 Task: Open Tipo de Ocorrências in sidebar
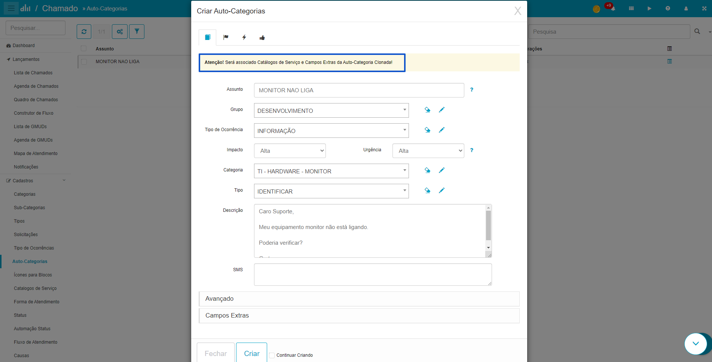(x=34, y=248)
